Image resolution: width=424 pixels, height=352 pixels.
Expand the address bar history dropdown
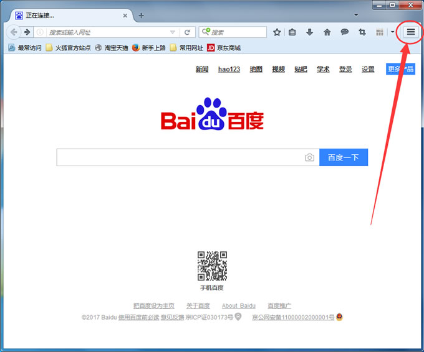click(x=173, y=32)
